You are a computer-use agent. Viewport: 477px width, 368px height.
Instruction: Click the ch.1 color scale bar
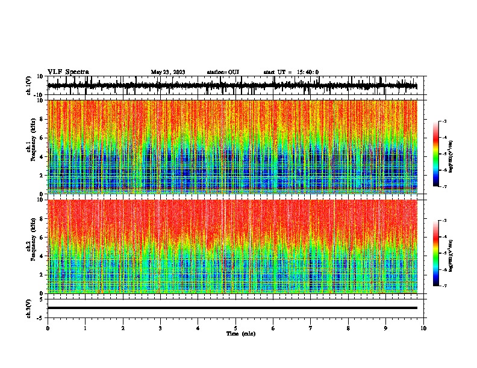tap(436, 154)
